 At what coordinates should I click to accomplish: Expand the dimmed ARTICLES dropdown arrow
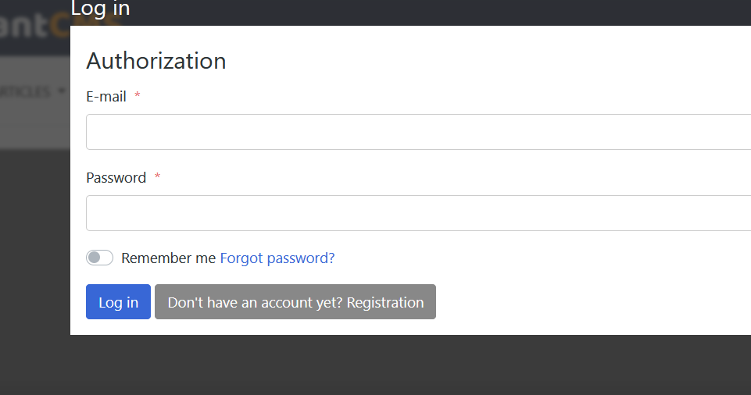(x=61, y=91)
